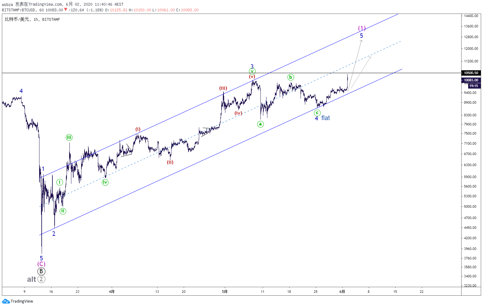Click the open value 10125.81 in the header
483x307 pixels.
(x=119, y=10)
